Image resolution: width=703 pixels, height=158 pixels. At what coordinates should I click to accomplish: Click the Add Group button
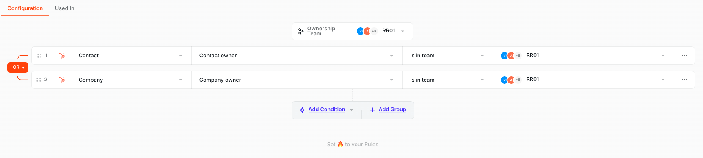point(388,110)
